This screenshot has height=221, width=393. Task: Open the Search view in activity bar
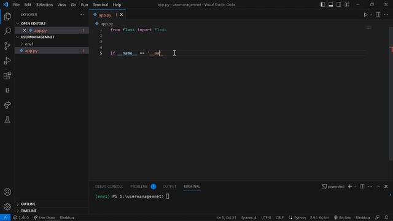tap(7, 31)
